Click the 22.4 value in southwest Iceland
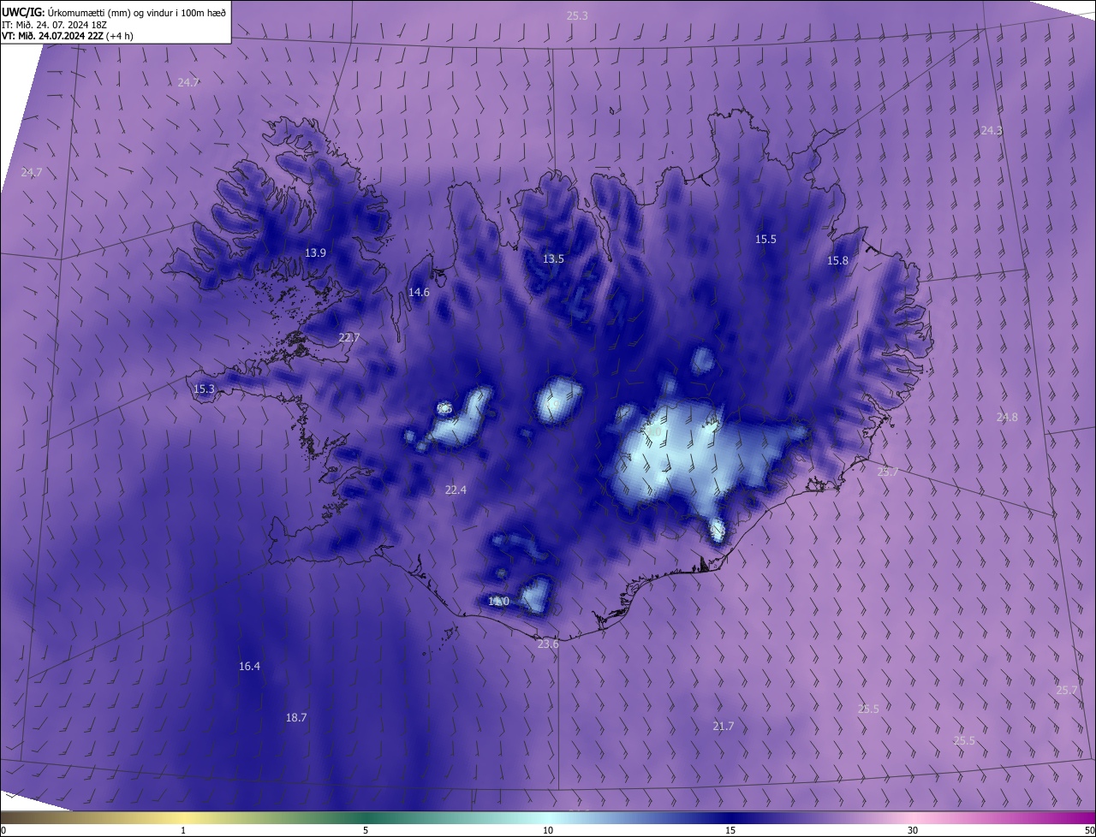 (456, 490)
